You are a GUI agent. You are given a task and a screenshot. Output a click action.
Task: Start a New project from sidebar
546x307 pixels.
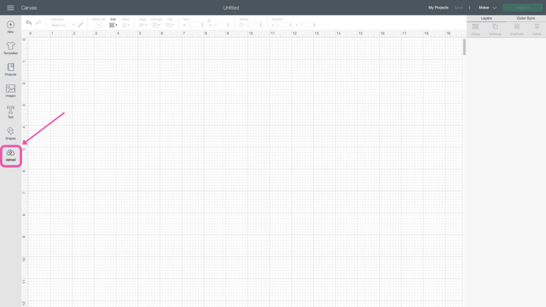click(11, 27)
